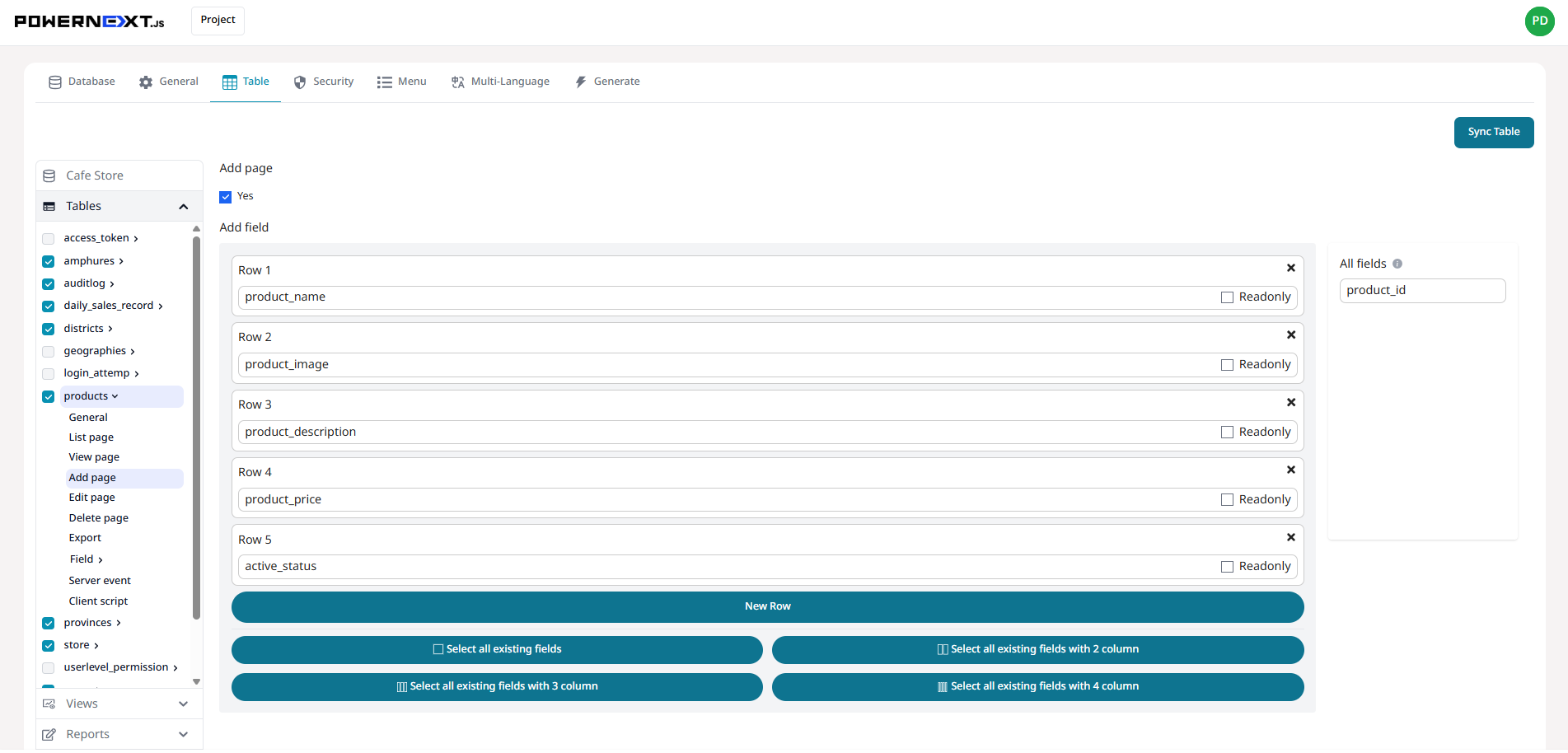1568x753 pixels.
Task: Select the Table tab
Action: click(246, 82)
